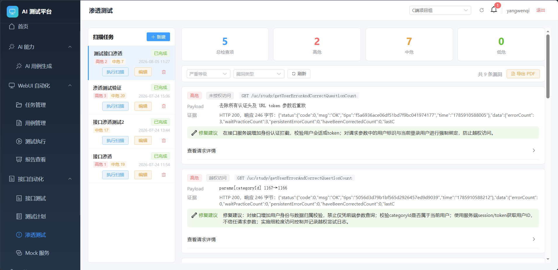Edit the 渗透测试验证 scan task

pos(143,106)
